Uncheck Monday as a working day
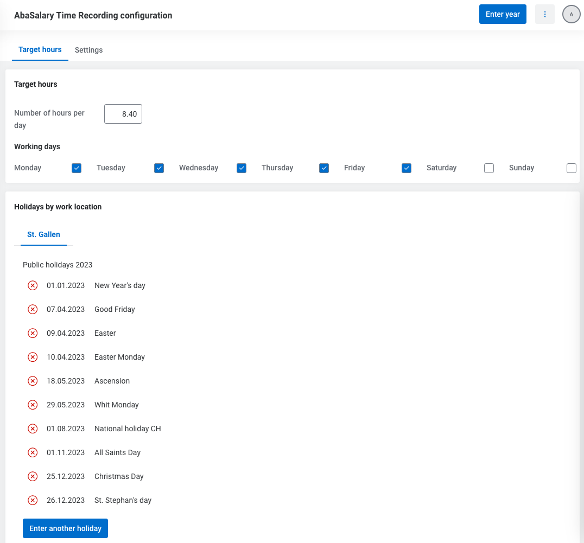The height and width of the screenshot is (543, 584). (x=77, y=168)
